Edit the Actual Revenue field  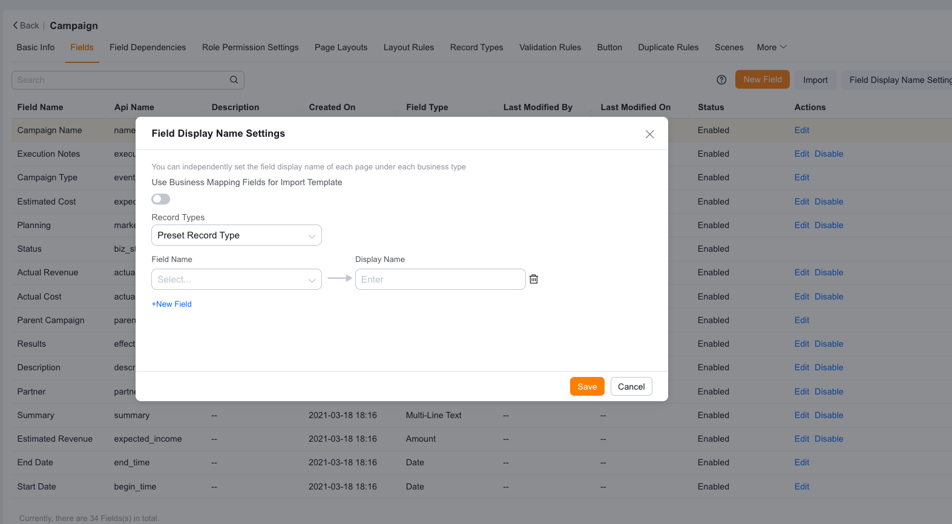tap(802, 272)
